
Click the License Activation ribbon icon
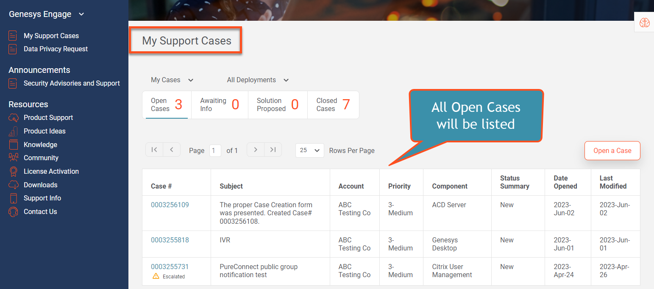[x=14, y=171]
